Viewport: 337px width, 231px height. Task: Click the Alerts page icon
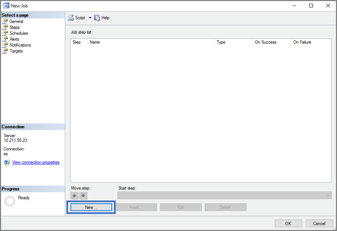(5, 39)
